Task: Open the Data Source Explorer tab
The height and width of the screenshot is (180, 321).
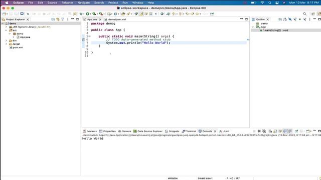Action: [148, 131]
